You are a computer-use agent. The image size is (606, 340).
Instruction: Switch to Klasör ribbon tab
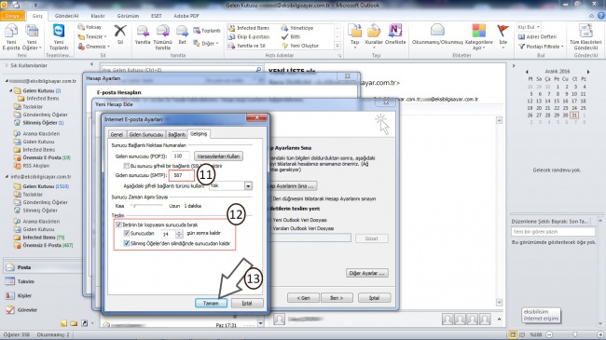tap(98, 16)
